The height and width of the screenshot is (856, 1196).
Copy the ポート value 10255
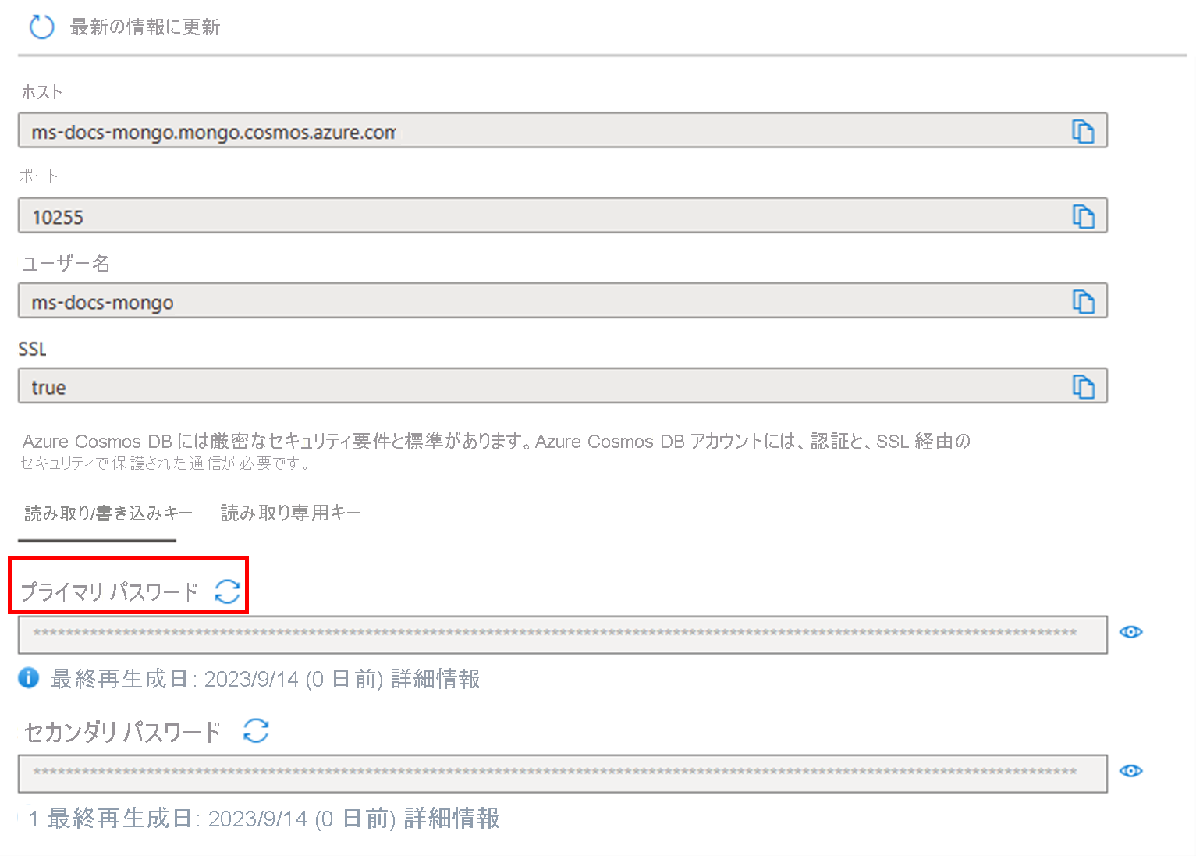pyautogui.click(x=1083, y=216)
